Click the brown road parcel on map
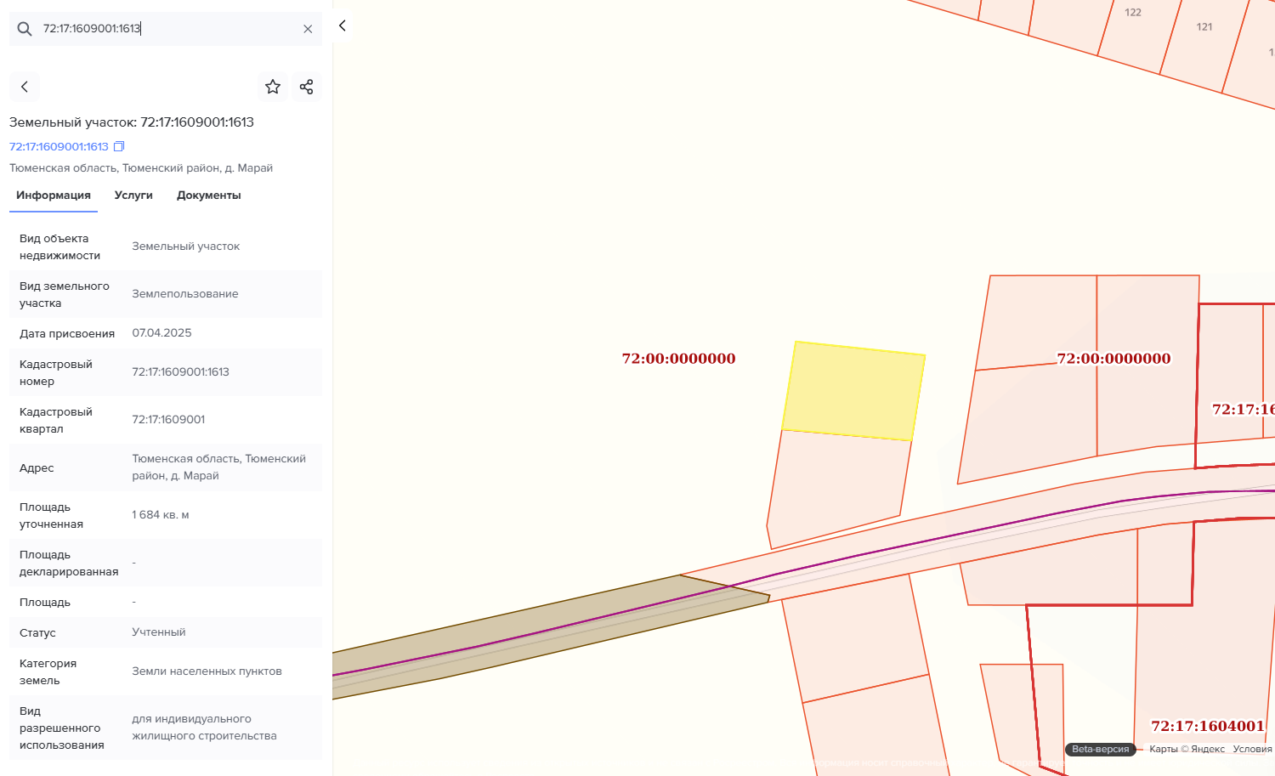The width and height of the screenshot is (1275, 776). pyautogui.click(x=544, y=625)
